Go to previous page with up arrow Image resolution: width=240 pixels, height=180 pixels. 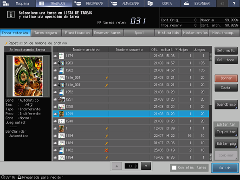coord(117,166)
